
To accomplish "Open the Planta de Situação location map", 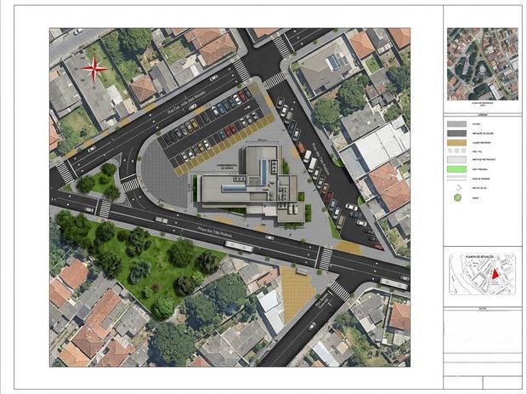I will pos(482,275).
